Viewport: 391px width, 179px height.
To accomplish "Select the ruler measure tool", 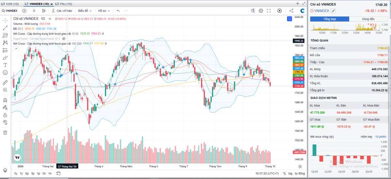I will point(5,82).
